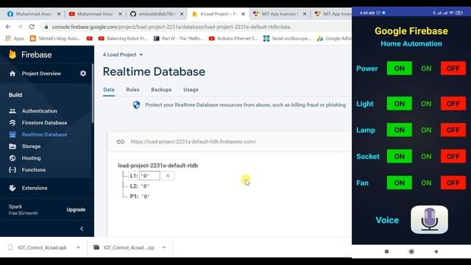The image size is (471, 265).
Task: Click the Firebase logo icon
Action: [13, 54]
